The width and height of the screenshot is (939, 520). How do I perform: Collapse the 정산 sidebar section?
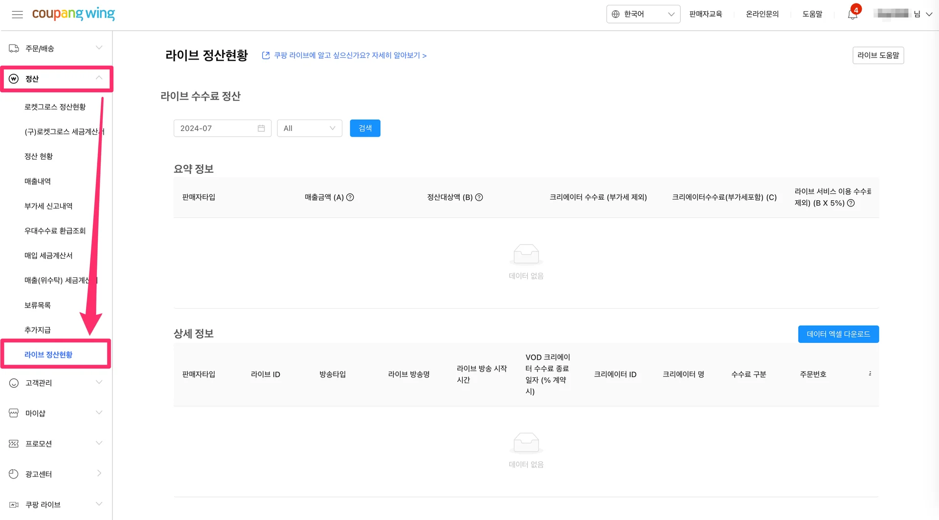(x=99, y=78)
